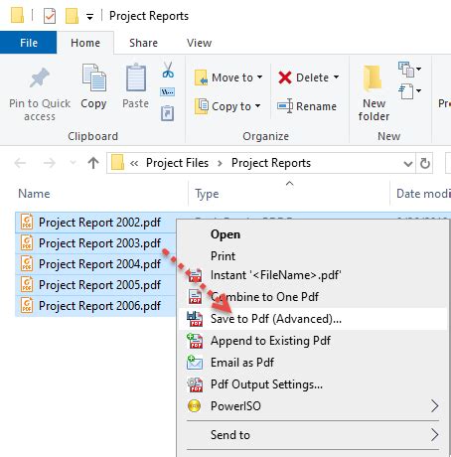451x457 pixels.
Task: Click the Paste clipboard icon
Action: (x=136, y=86)
